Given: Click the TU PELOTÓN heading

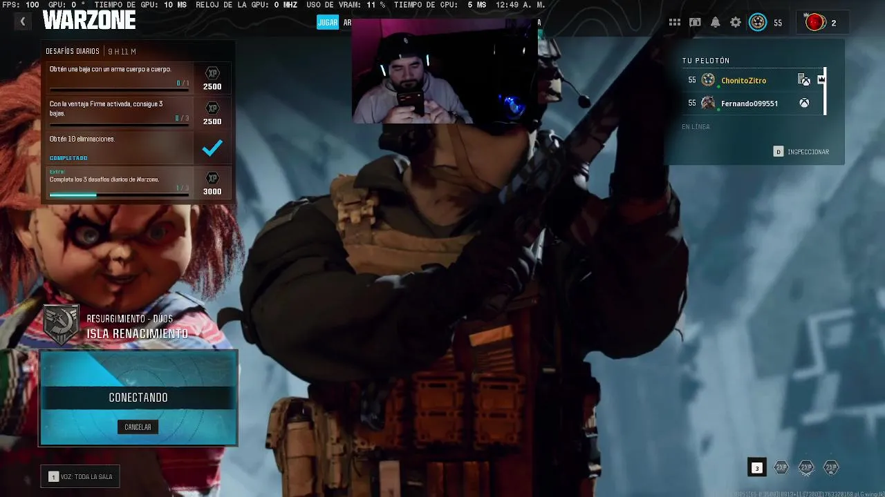Looking at the screenshot, I should click(x=705, y=61).
